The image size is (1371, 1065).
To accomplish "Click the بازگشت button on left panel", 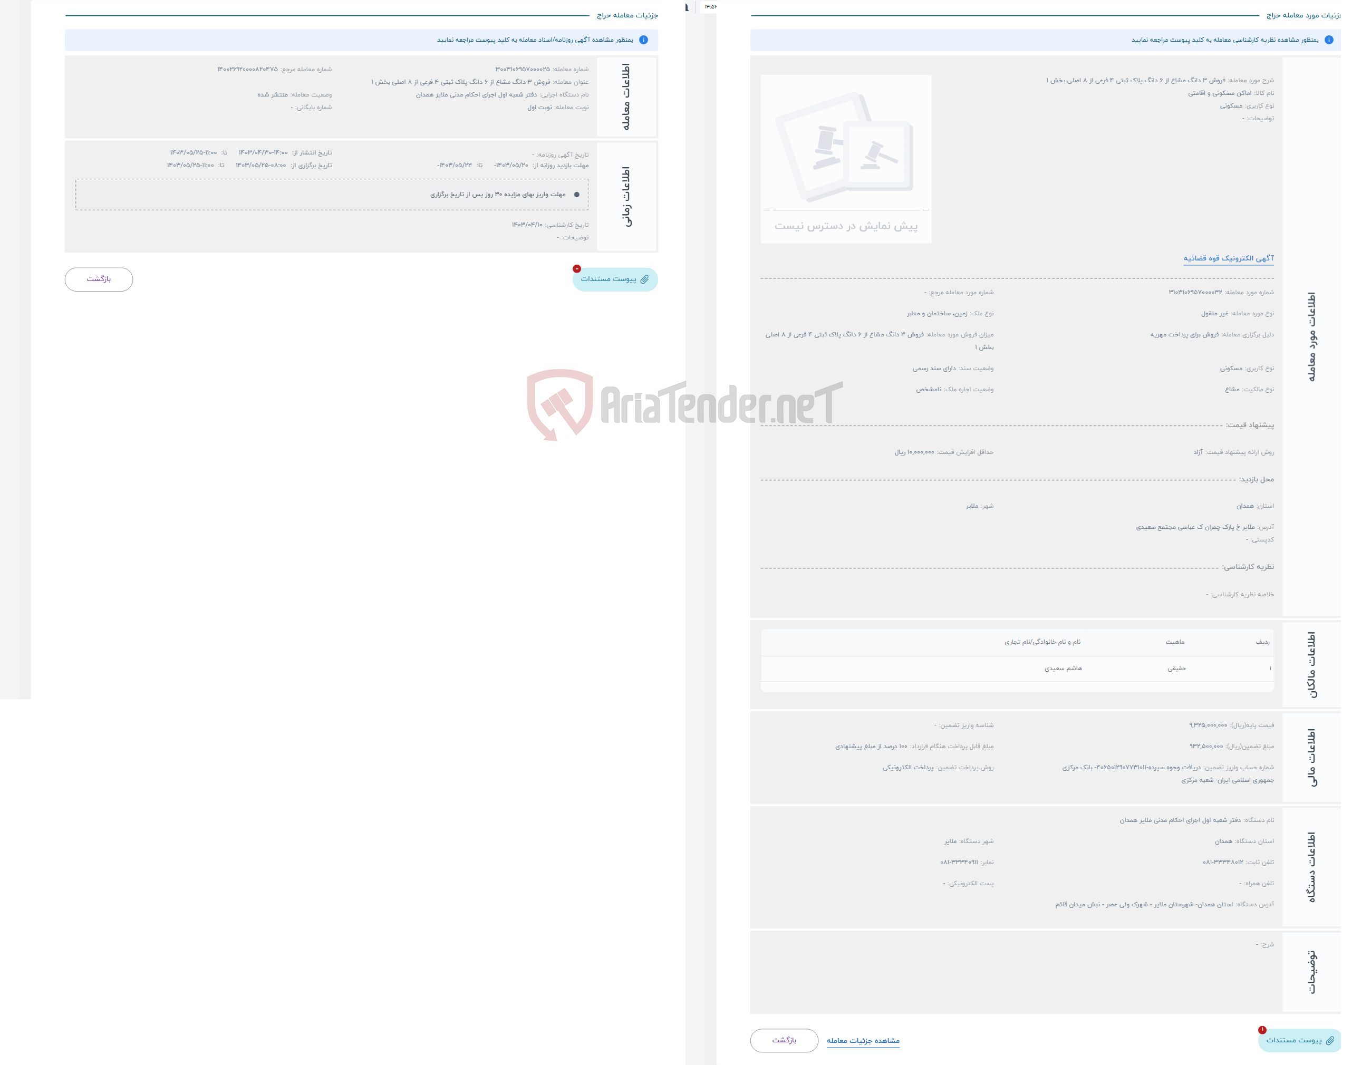I will pos(99,279).
